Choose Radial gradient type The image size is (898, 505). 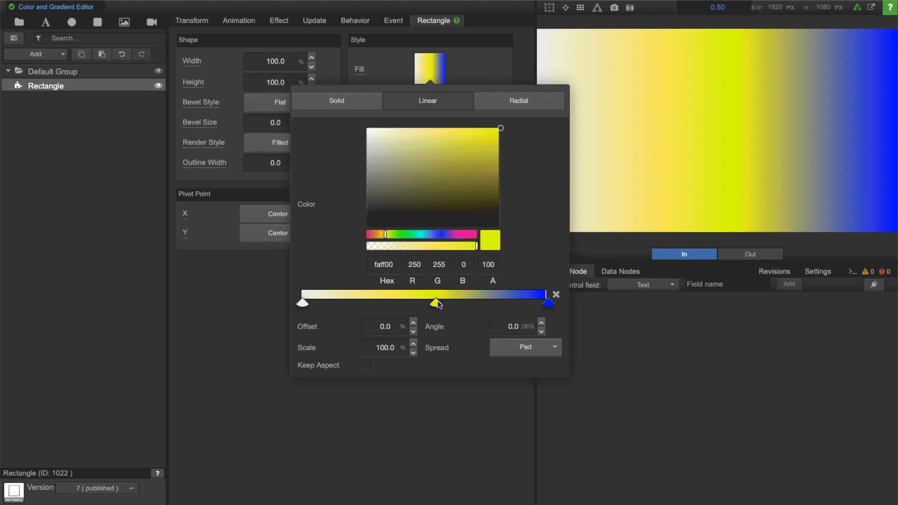[519, 101]
